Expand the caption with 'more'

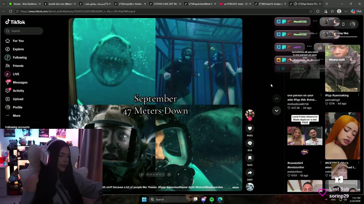pos(235,187)
